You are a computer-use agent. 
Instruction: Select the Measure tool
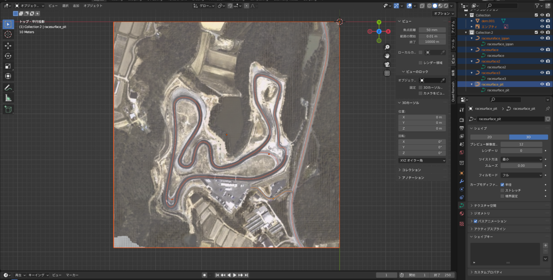8,98
